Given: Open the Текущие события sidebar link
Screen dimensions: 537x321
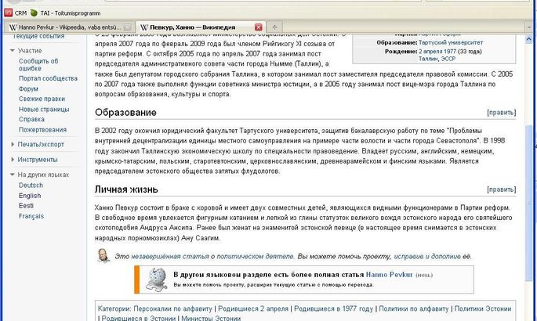Looking at the screenshot, I should click(x=38, y=36).
